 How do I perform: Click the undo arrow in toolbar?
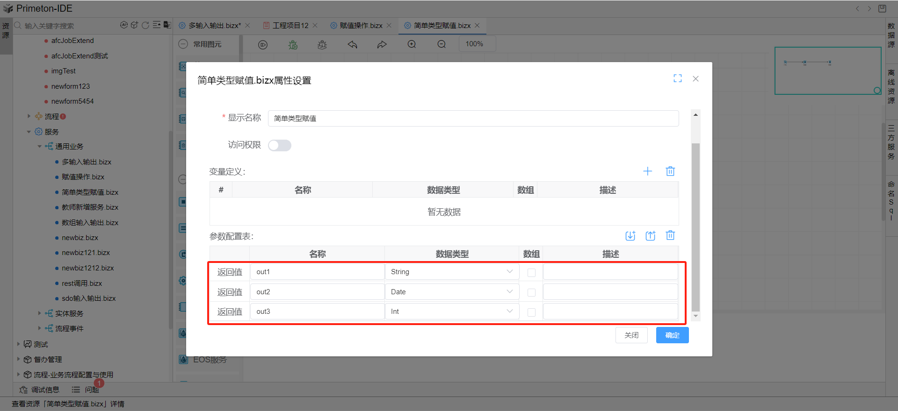[353, 44]
